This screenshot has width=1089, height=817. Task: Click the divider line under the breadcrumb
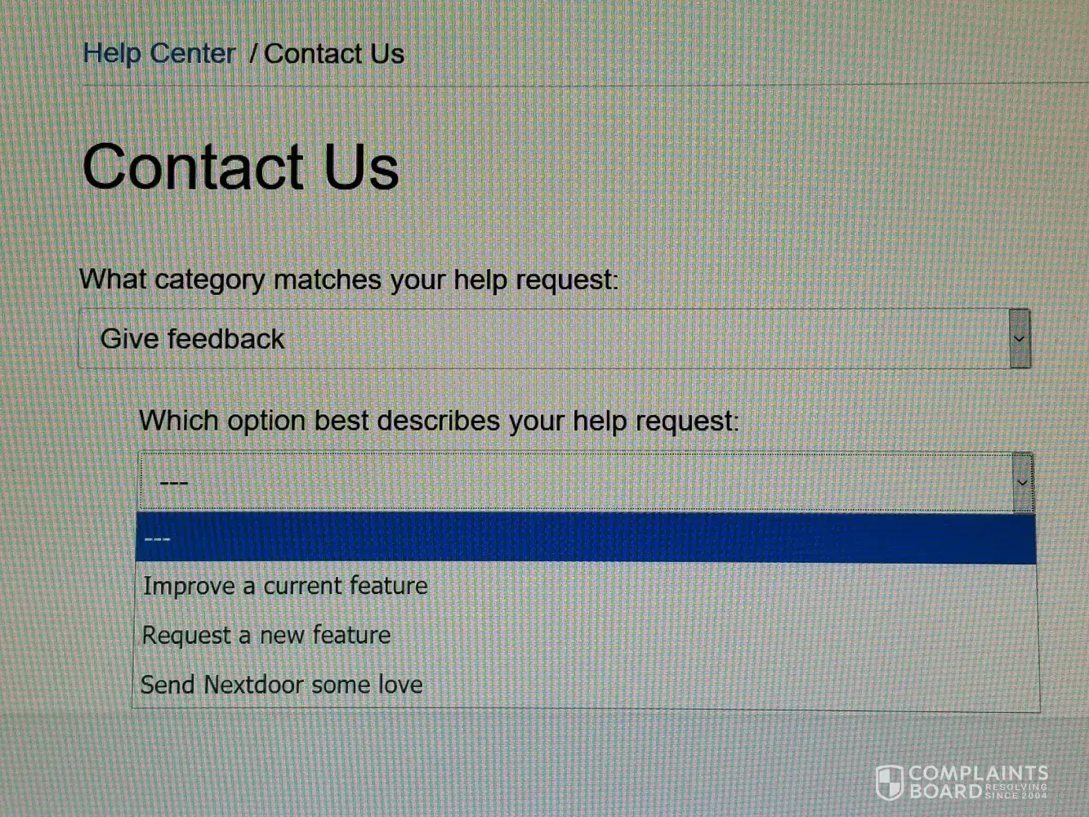pyautogui.click(x=572, y=84)
